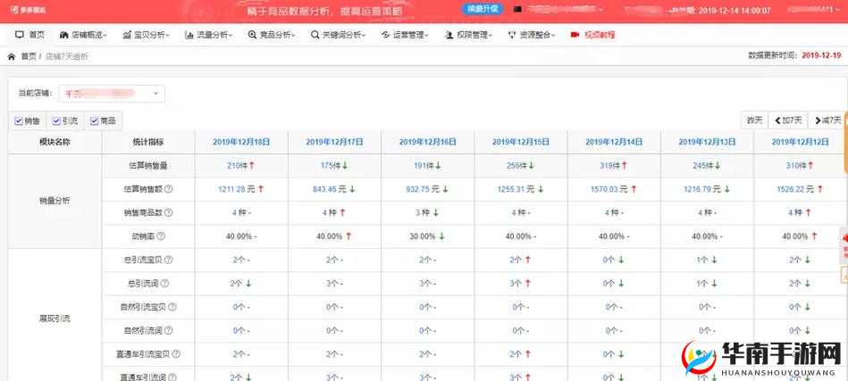Viewport: 848px width, 381px height.
Task: Click the 昨天 button
Action: (755, 120)
